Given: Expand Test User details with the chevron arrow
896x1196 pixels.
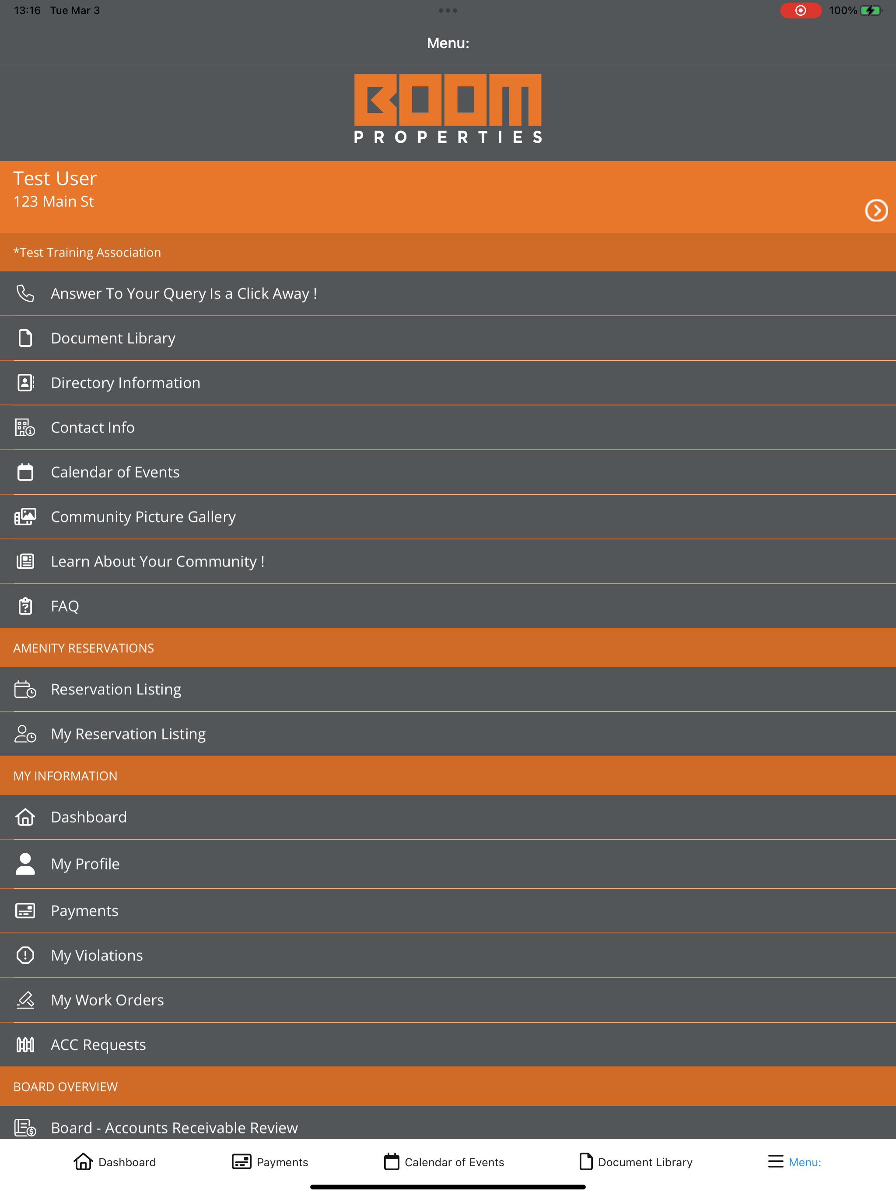Looking at the screenshot, I should pyautogui.click(x=876, y=211).
